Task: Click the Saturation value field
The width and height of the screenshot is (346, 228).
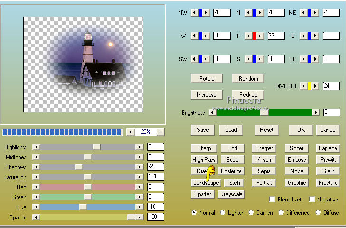Action: point(156,177)
